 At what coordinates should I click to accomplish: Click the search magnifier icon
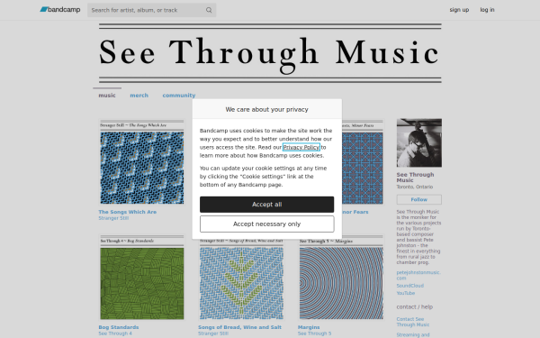pos(209,10)
